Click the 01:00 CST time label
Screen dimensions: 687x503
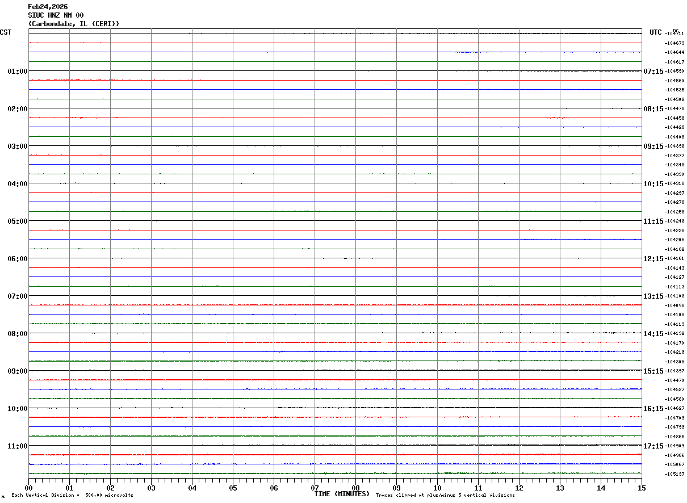click(x=18, y=72)
